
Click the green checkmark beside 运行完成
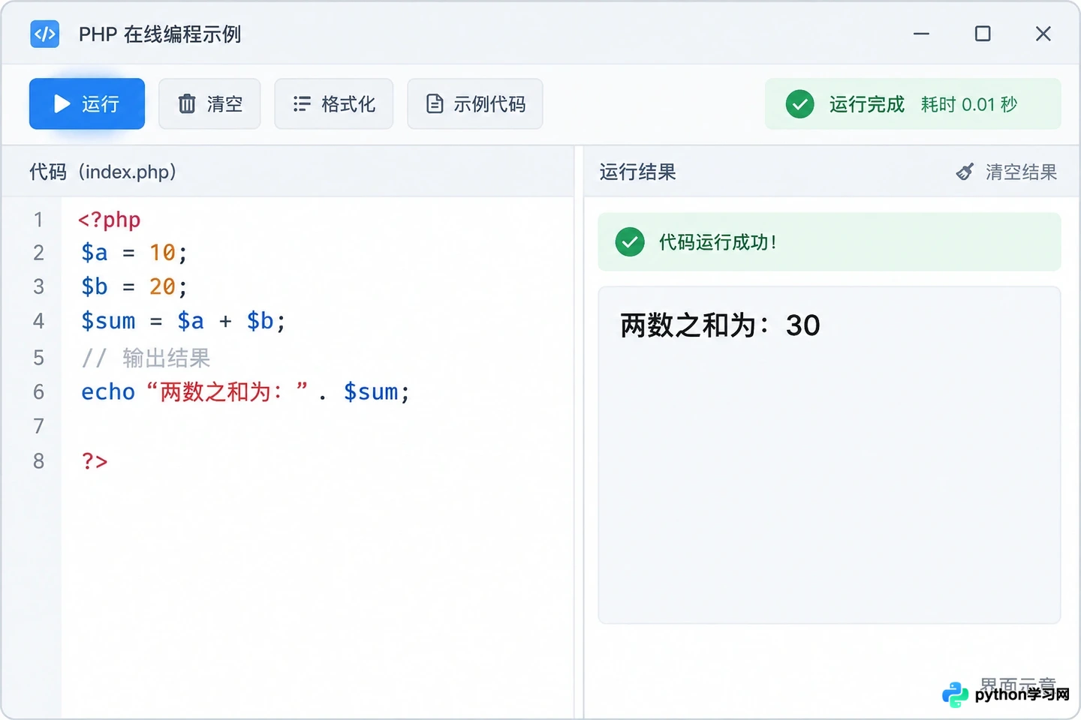(799, 103)
